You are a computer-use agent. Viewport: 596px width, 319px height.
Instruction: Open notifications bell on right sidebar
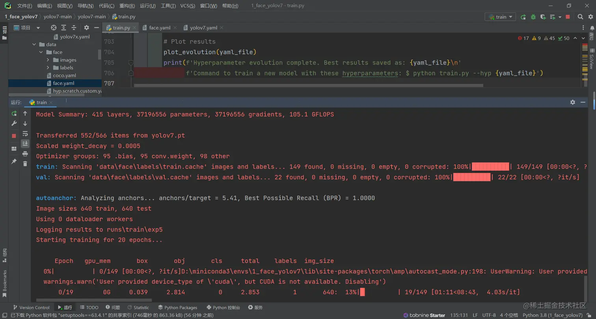coord(592,28)
